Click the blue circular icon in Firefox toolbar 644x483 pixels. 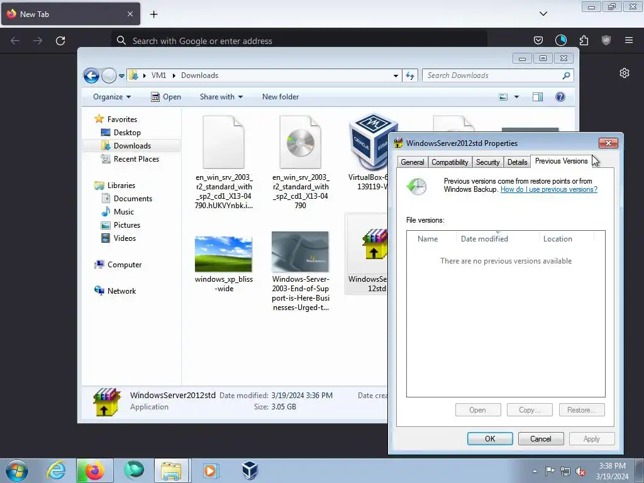560,40
